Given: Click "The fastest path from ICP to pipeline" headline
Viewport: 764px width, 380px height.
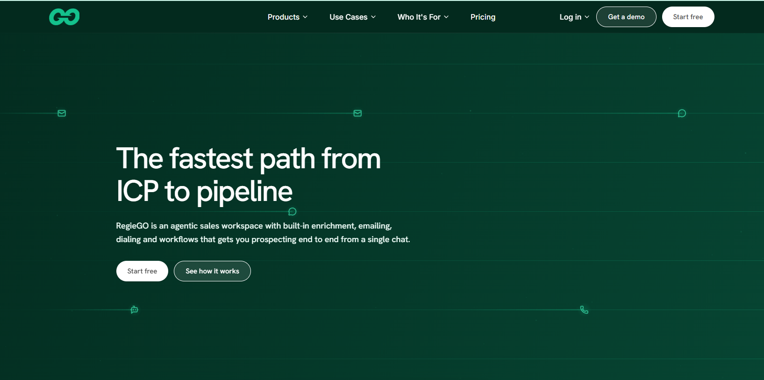Looking at the screenshot, I should (248, 174).
